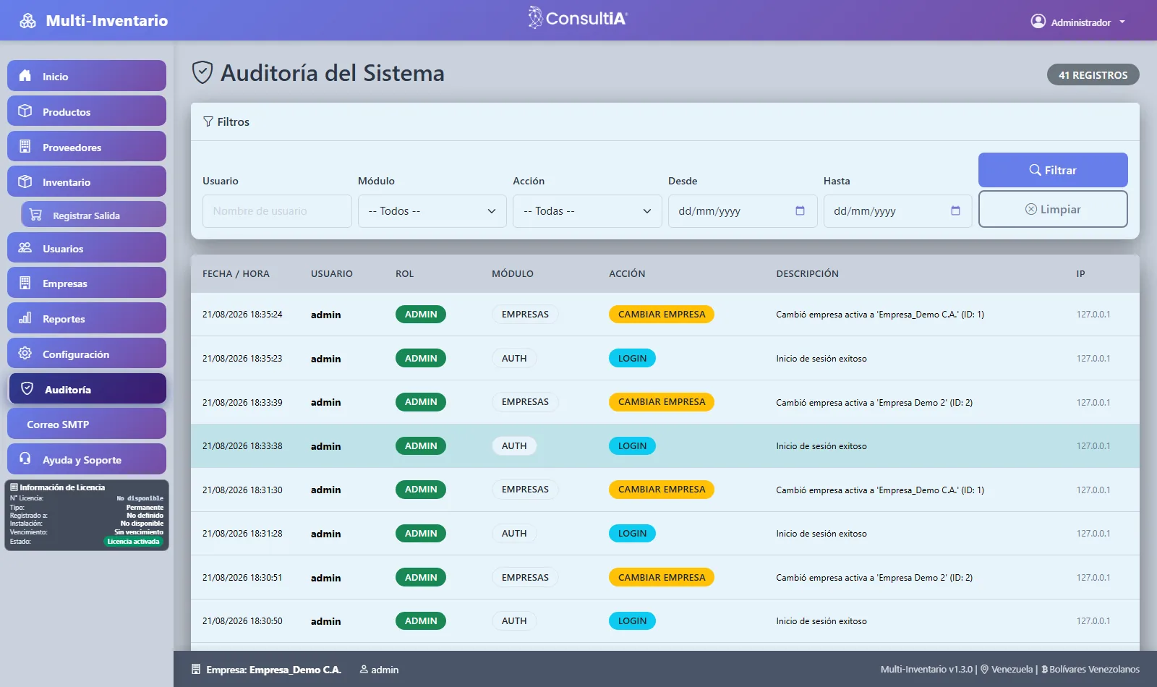
Task: Go to Productos menu item
Action: coord(87,111)
